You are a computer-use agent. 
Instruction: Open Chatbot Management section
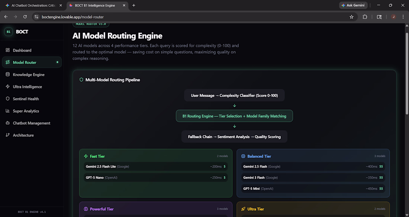click(x=32, y=123)
